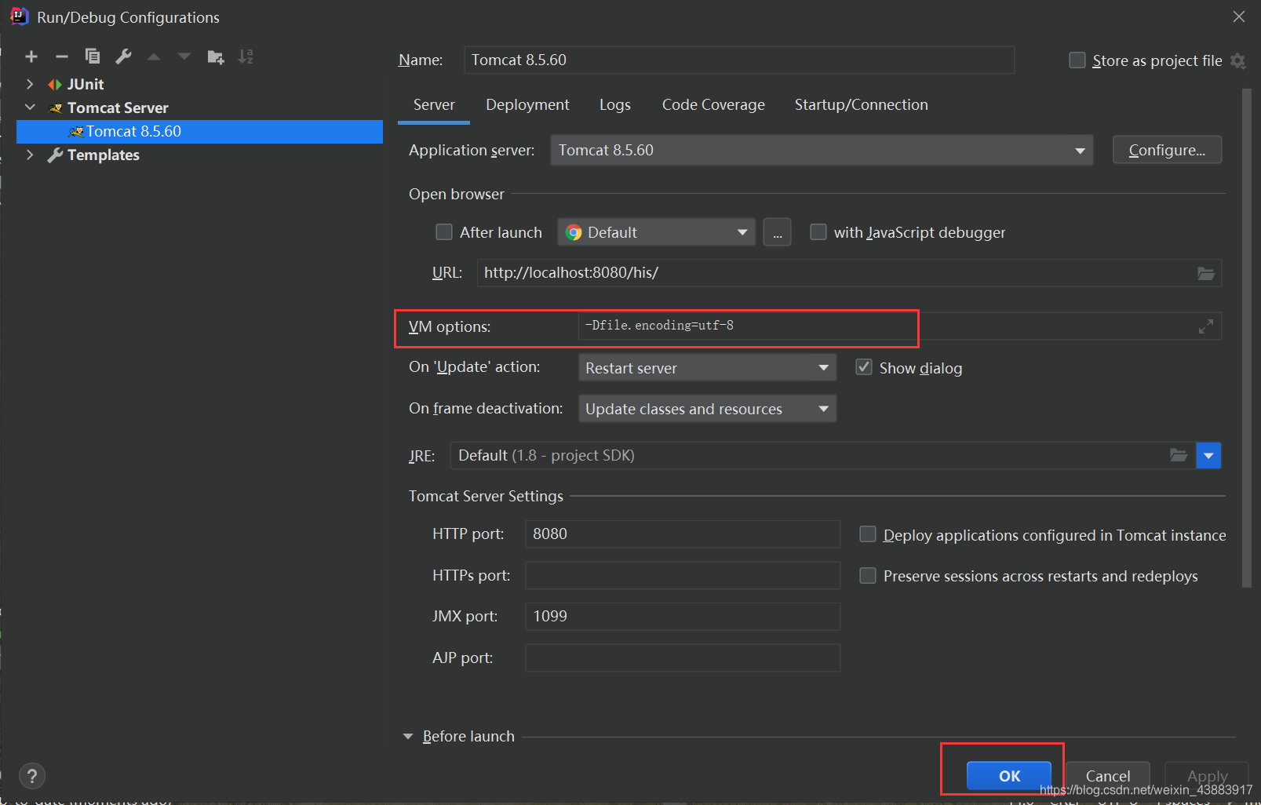Remove the selected configuration with minus icon
Image resolution: width=1261 pixels, height=805 pixels.
(62, 56)
